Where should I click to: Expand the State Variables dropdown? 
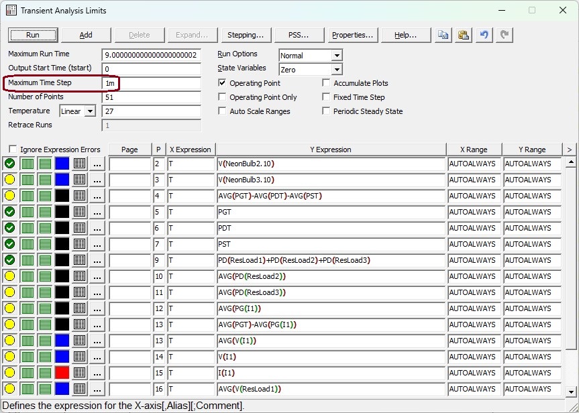pos(336,70)
